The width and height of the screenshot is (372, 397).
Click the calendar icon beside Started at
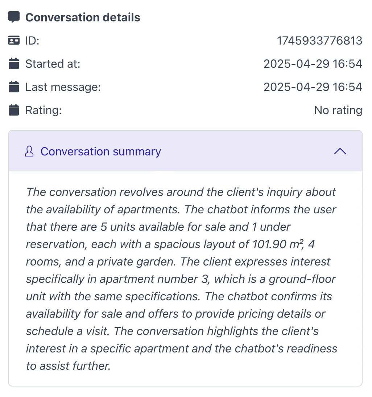point(14,64)
